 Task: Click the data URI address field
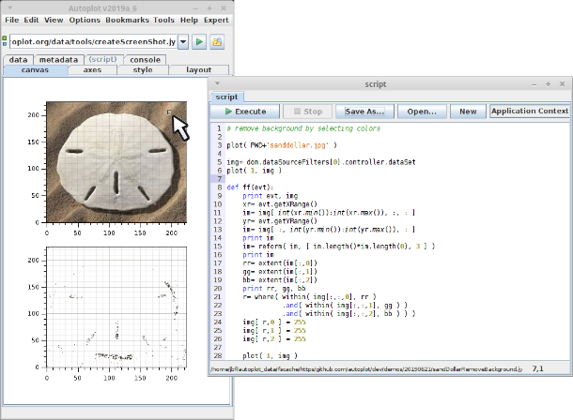(x=92, y=41)
